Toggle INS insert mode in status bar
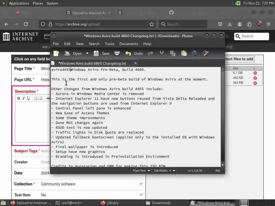Image resolution: width=275 pixels, height=206 pixels. click(x=218, y=171)
